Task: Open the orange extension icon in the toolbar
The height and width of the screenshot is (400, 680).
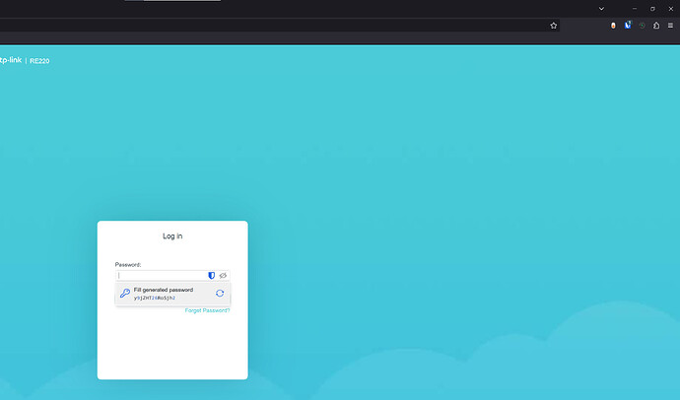Action: coord(613,26)
